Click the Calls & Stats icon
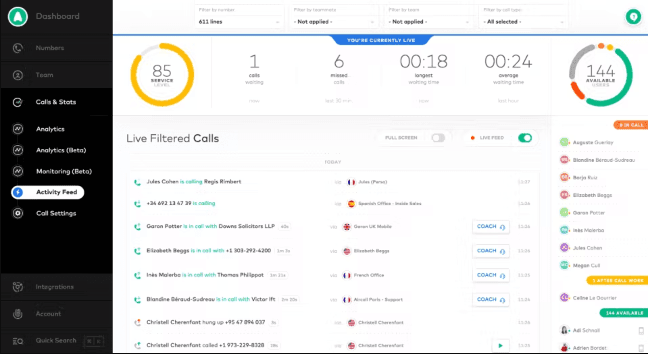 pos(18,102)
